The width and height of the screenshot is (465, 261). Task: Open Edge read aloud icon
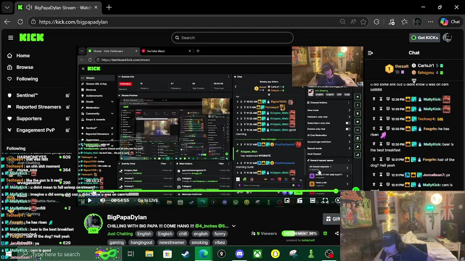(353, 22)
